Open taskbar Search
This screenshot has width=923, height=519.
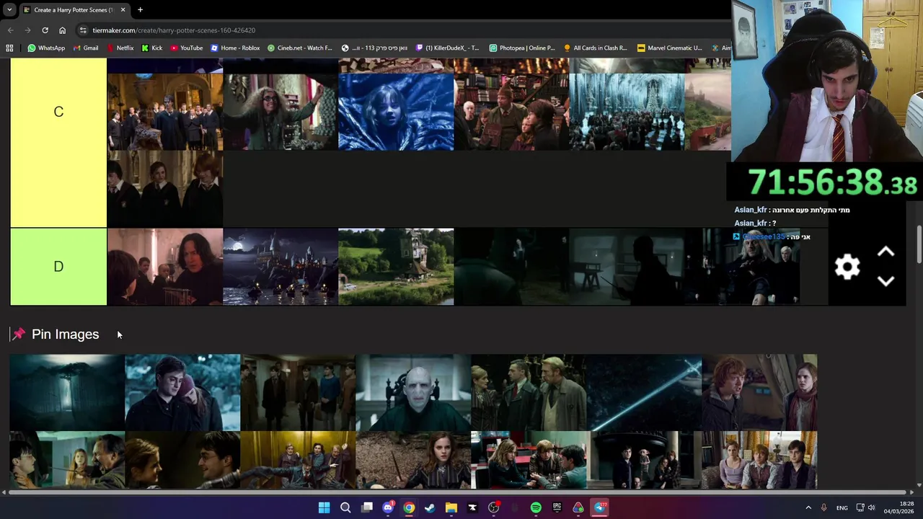click(345, 507)
